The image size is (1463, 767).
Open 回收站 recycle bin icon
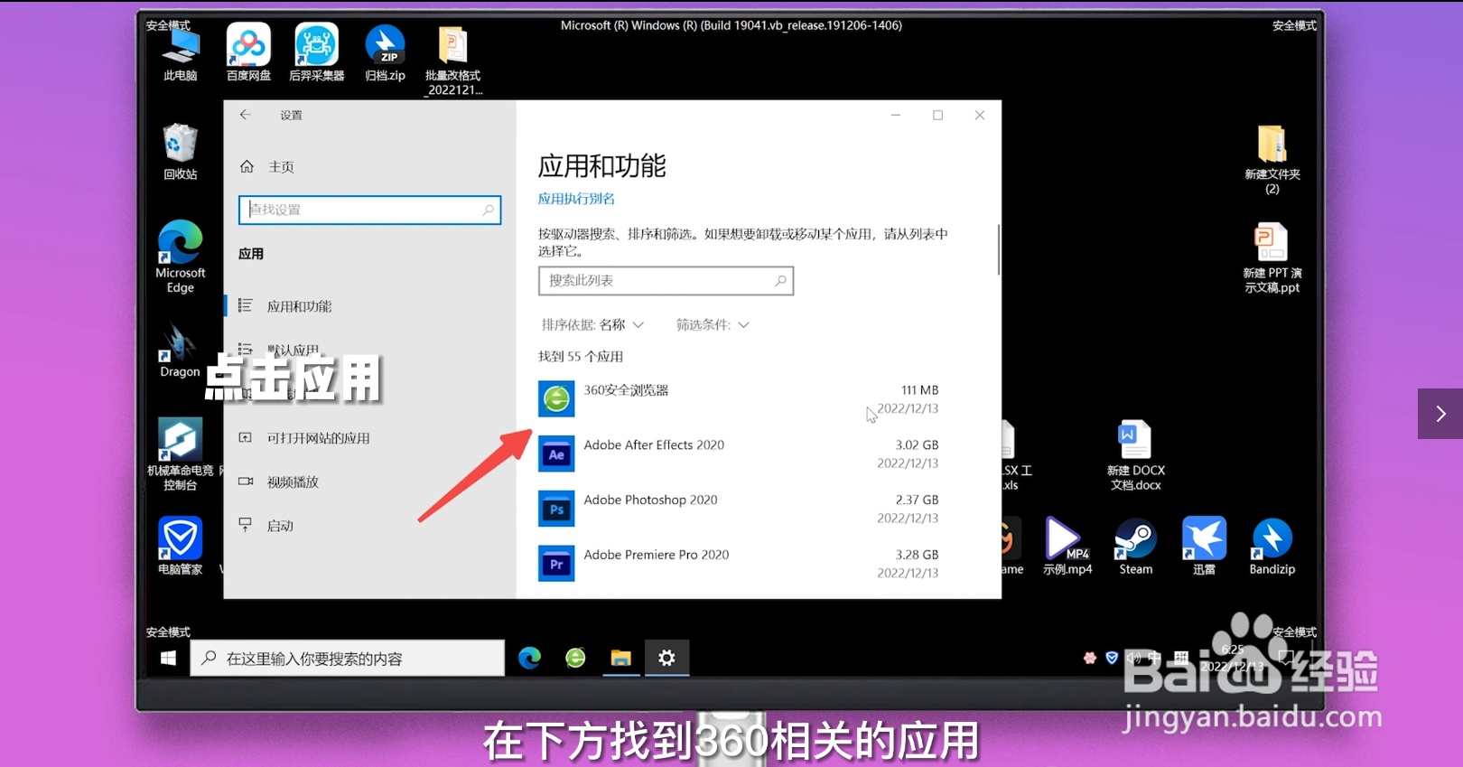click(181, 152)
